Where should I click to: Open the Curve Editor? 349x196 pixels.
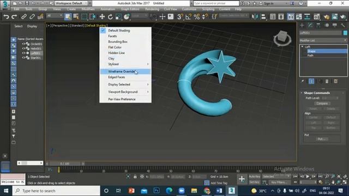coord(299,17)
